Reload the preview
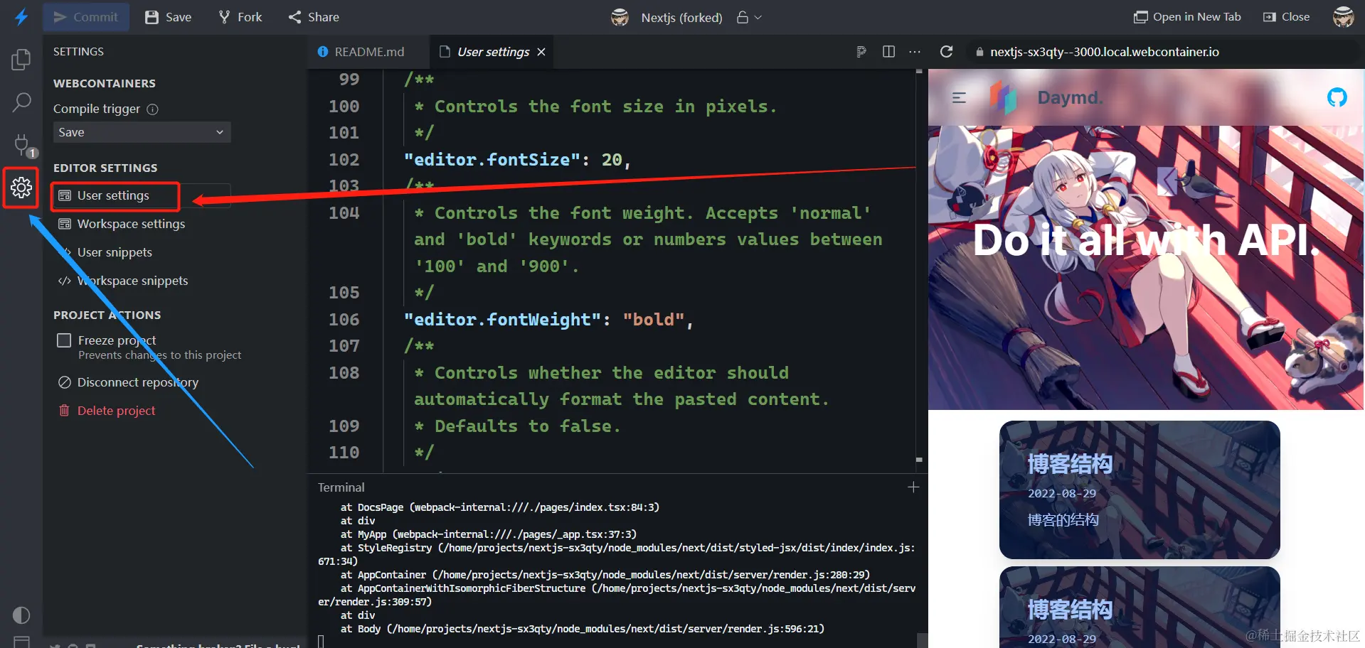 pyautogui.click(x=946, y=51)
